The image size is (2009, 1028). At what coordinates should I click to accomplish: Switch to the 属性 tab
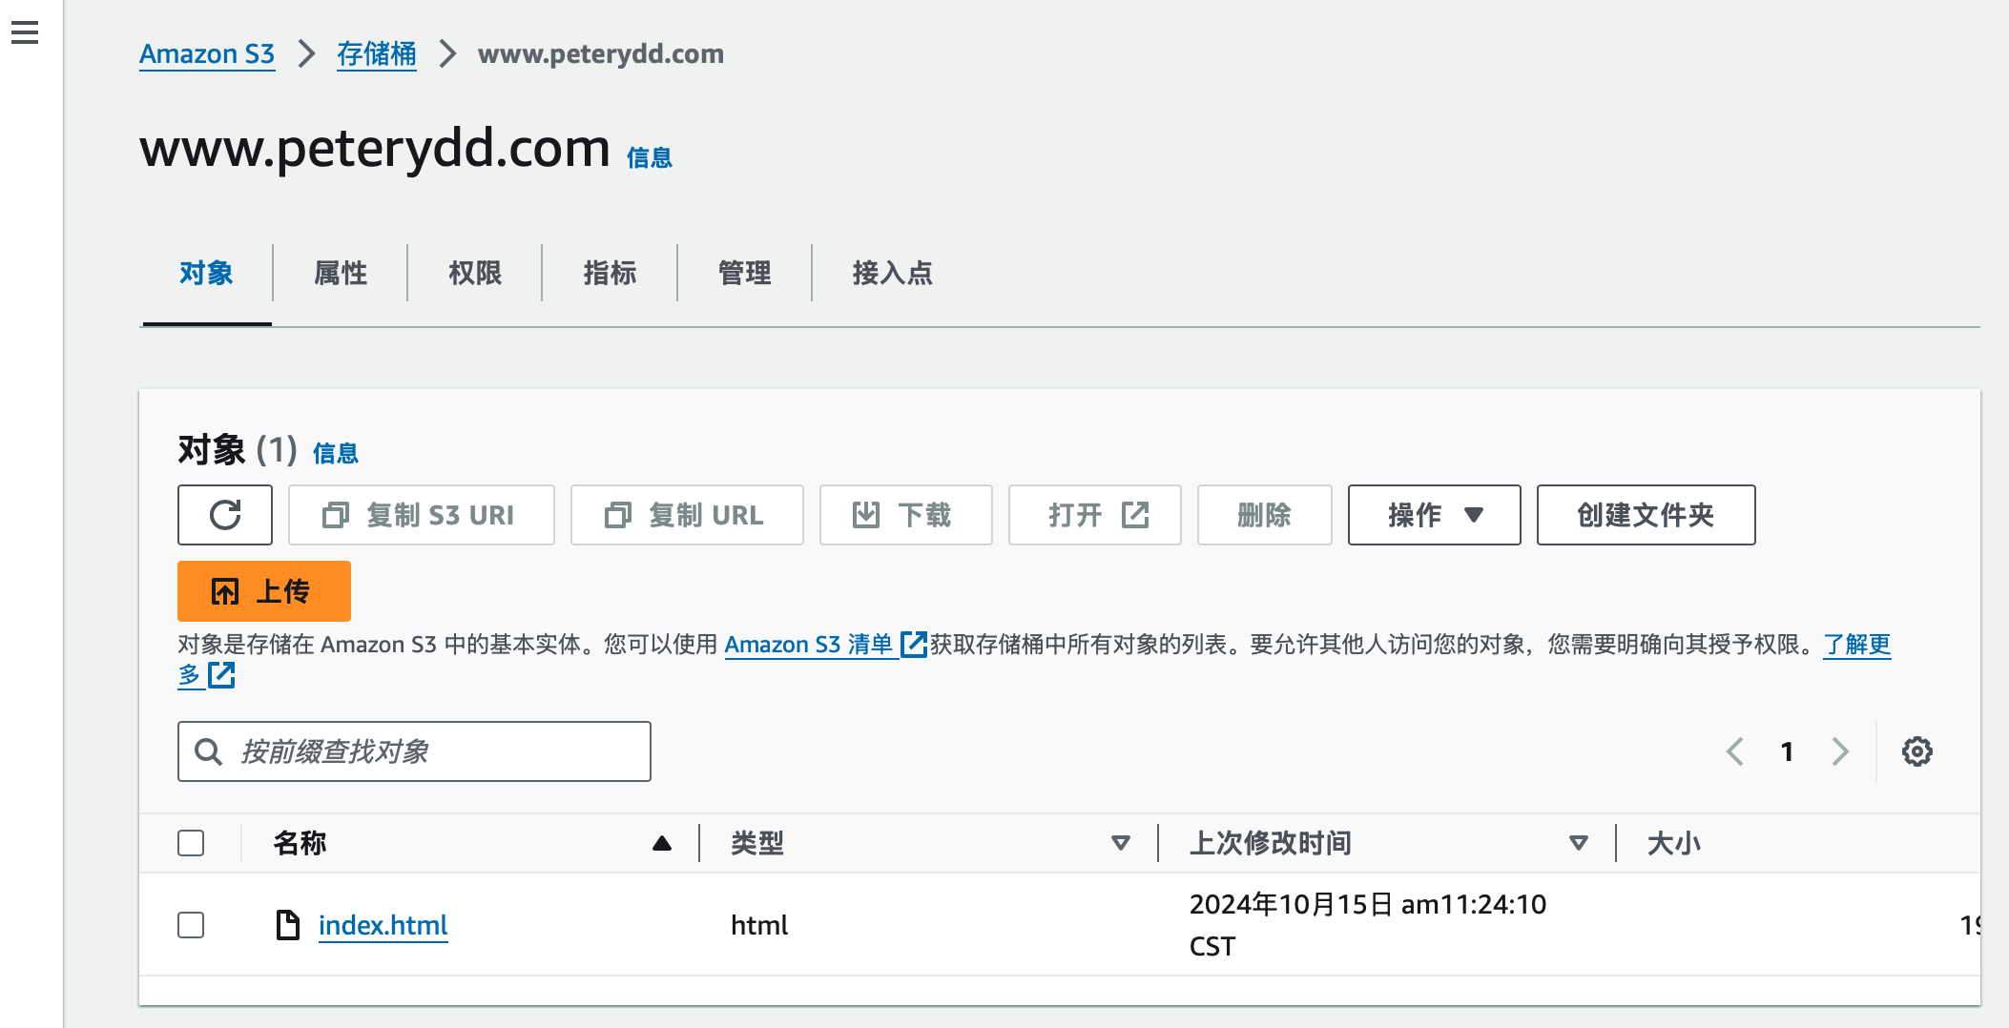341,274
